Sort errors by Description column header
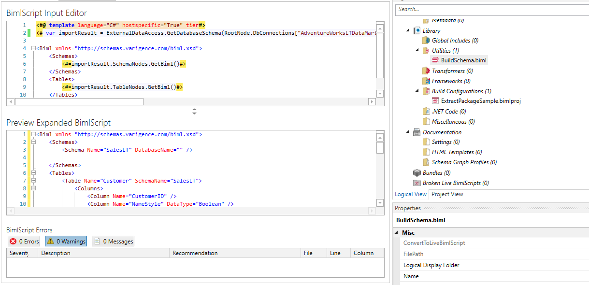 coord(104,253)
